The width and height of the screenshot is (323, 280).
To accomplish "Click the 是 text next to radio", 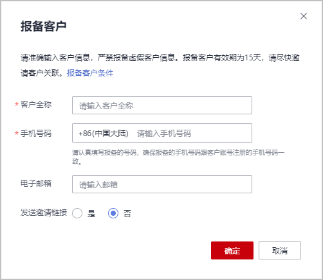I will pos(91,213).
